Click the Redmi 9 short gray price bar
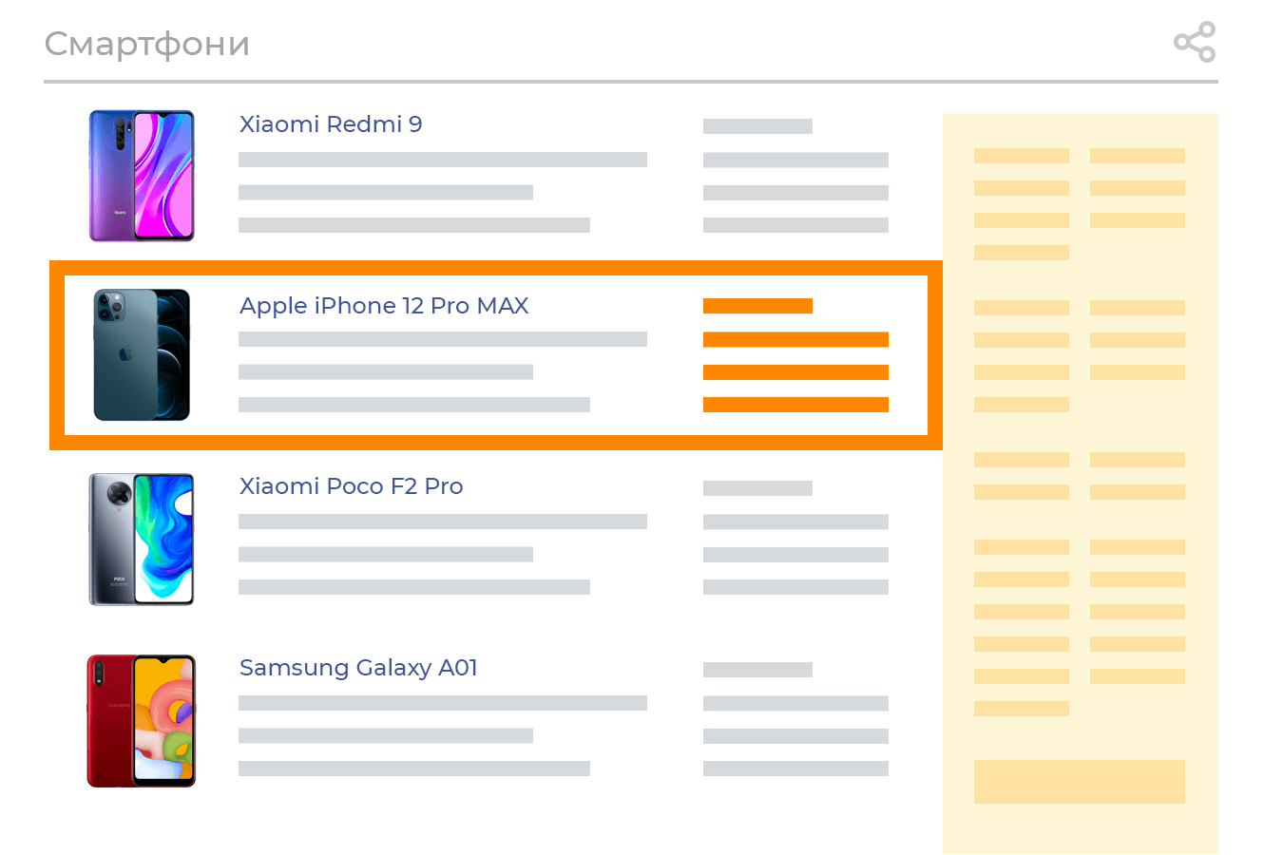The image size is (1264, 855). point(757,126)
